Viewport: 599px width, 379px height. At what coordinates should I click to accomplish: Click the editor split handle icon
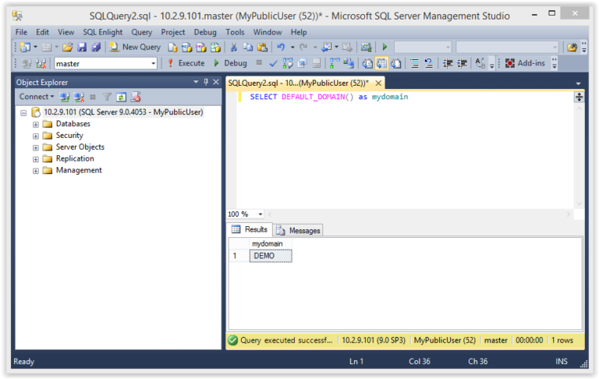[x=580, y=97]
